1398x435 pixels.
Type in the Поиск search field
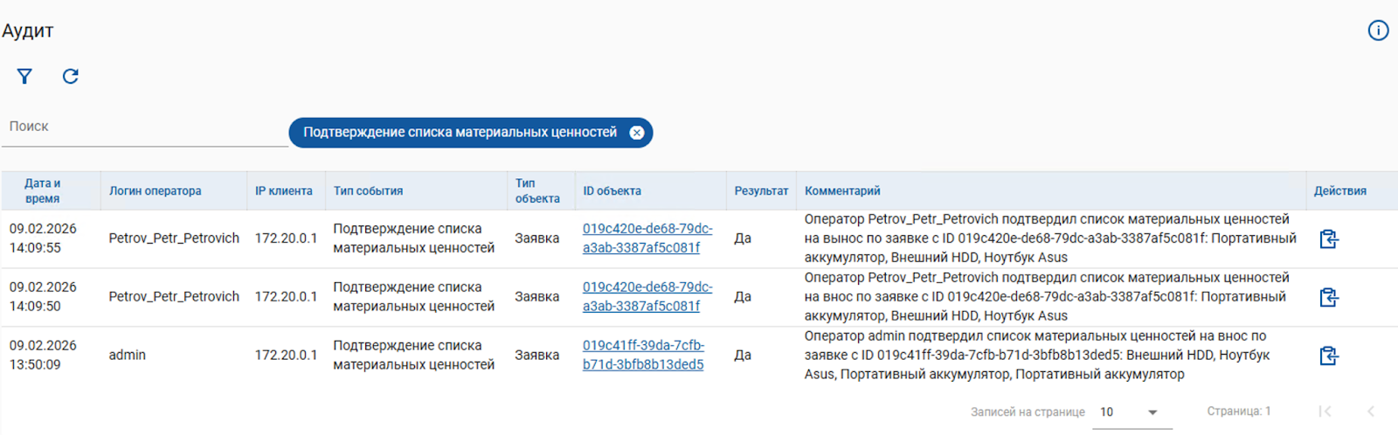pos(144,128)
